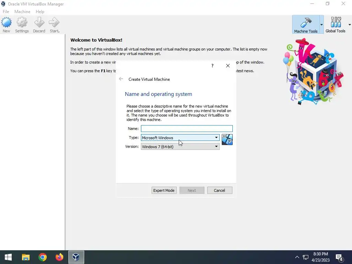Image resolution: width=352 pixels, height=264 pixels.
Task: Switch to Expert Mode
Action: [164, 190]
